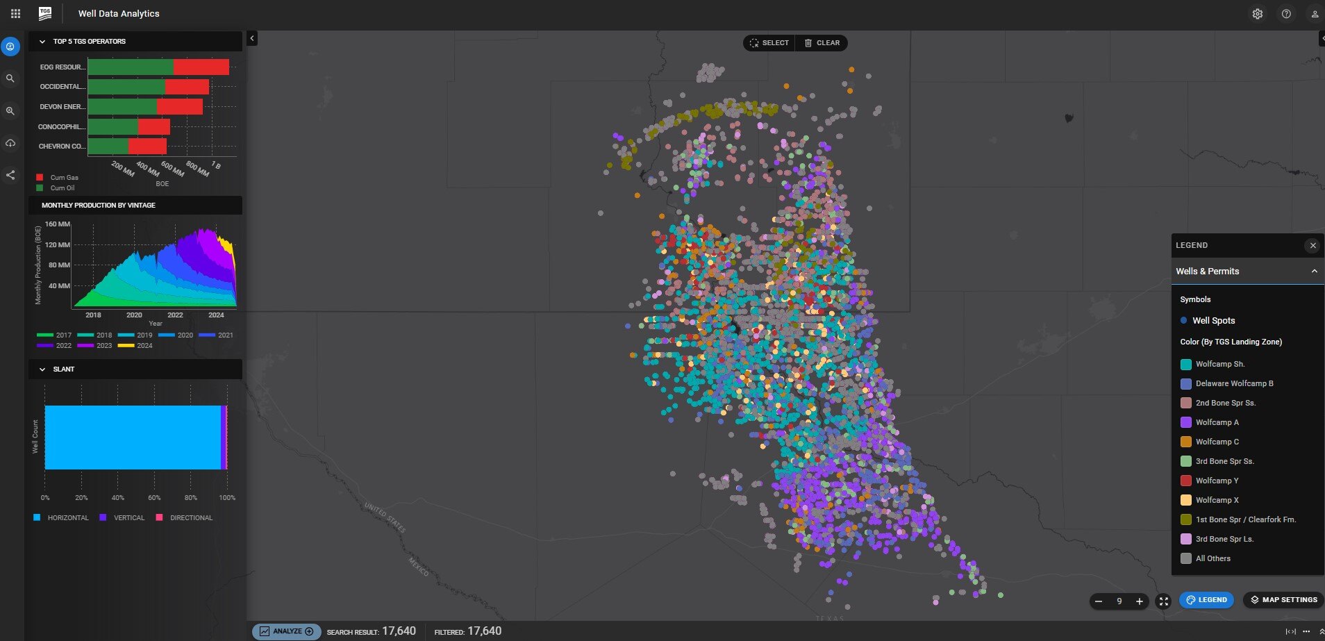1325x641 pixels.
Task: Collapse the Wells & Permits legend section
Action: pos(1315,271)
